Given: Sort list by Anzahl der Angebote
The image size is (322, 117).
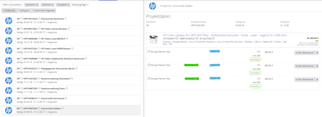Looking at the screenshot, I should tap(43, 10).
